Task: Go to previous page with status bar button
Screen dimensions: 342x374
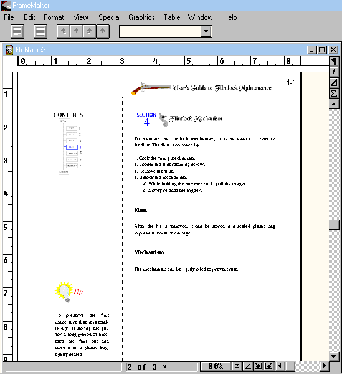Action: [x=258, y=366]
